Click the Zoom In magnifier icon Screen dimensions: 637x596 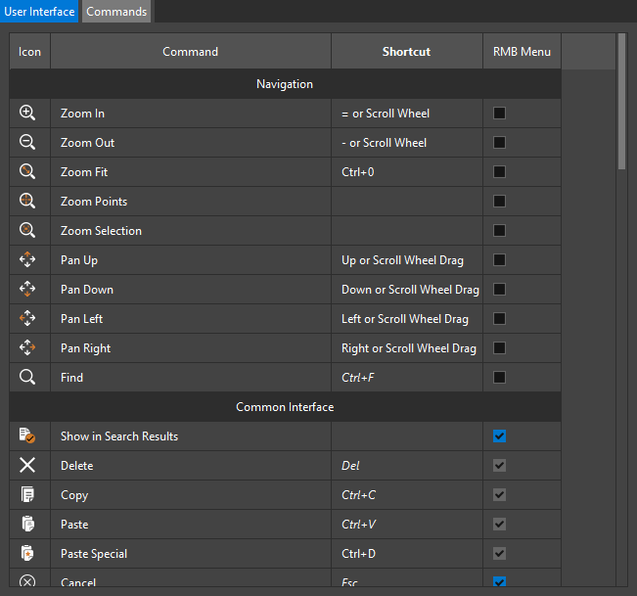point(27,113)
